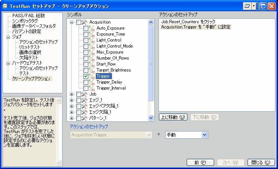Click the Auto_Exposure parameter icon
278x169 pixels.
click(92, 28)
